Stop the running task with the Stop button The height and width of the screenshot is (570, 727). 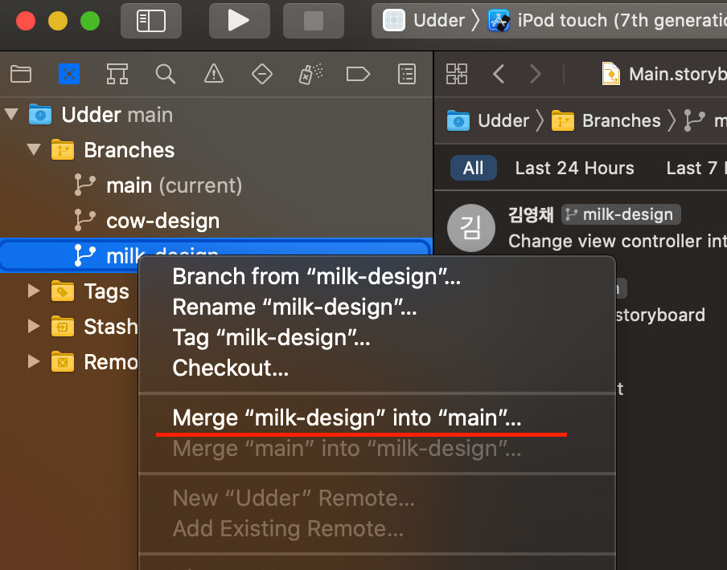coord(314,21)
